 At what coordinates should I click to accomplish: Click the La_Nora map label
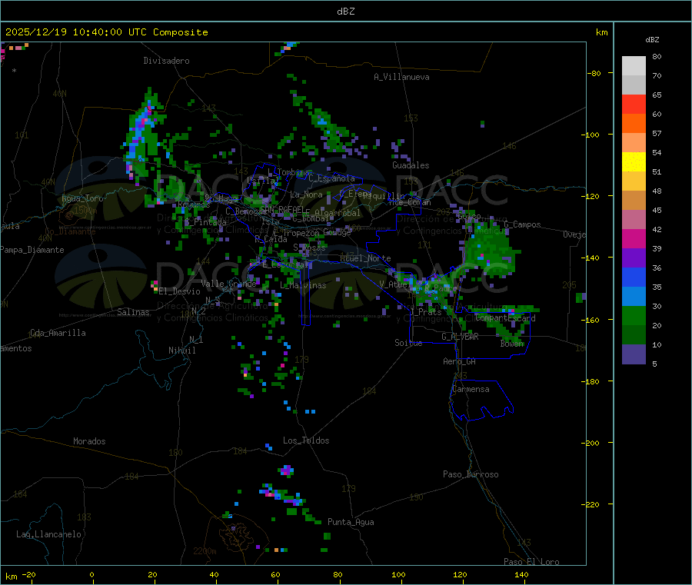click(x=306, y=194)
